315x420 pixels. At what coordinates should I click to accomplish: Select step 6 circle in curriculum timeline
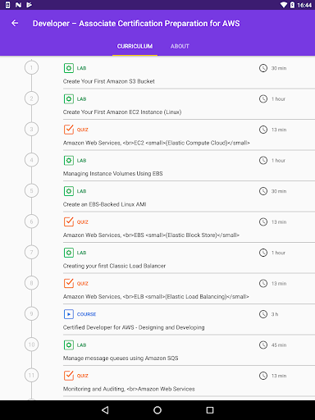31,221
